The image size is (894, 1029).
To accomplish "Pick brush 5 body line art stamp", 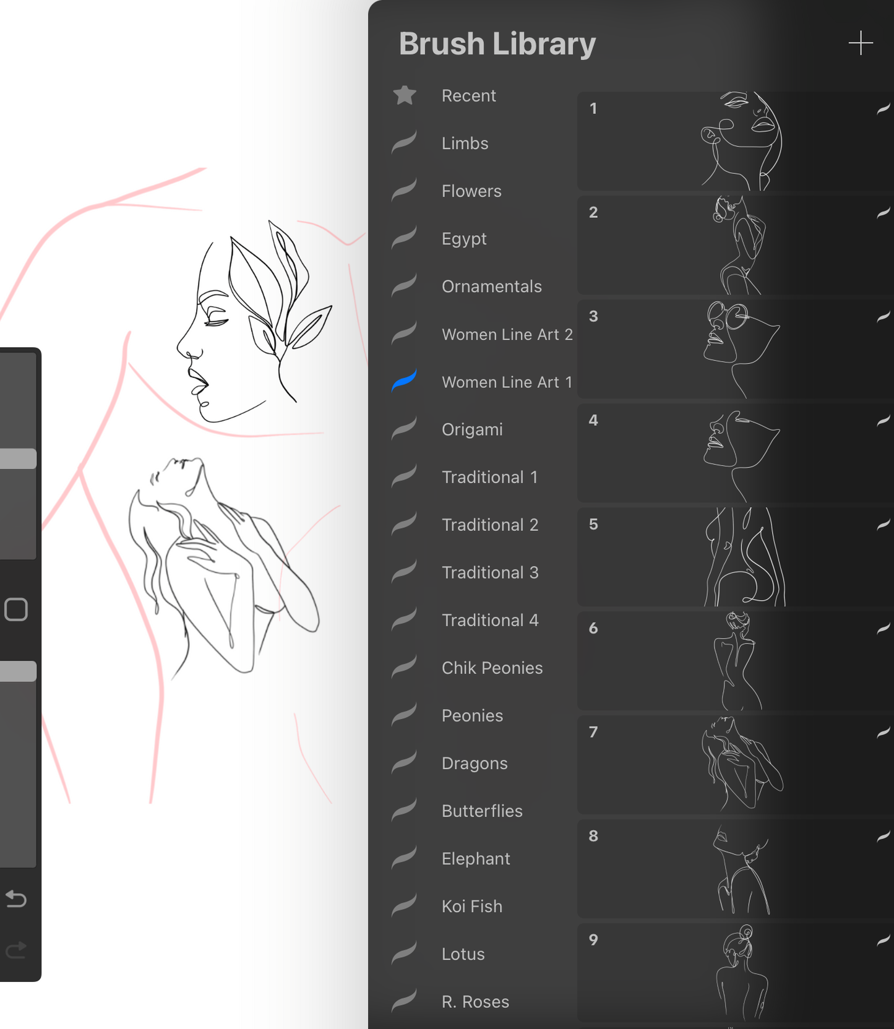I will point(736,557).
